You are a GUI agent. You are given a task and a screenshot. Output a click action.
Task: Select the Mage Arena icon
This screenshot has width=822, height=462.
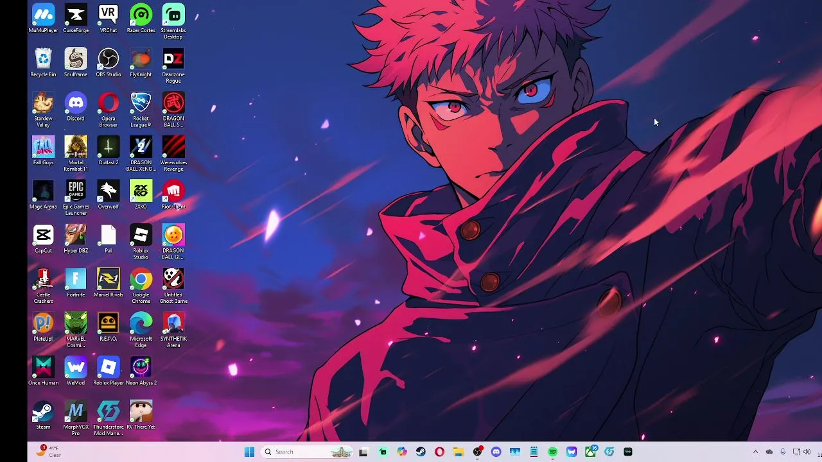coord(43,195)
